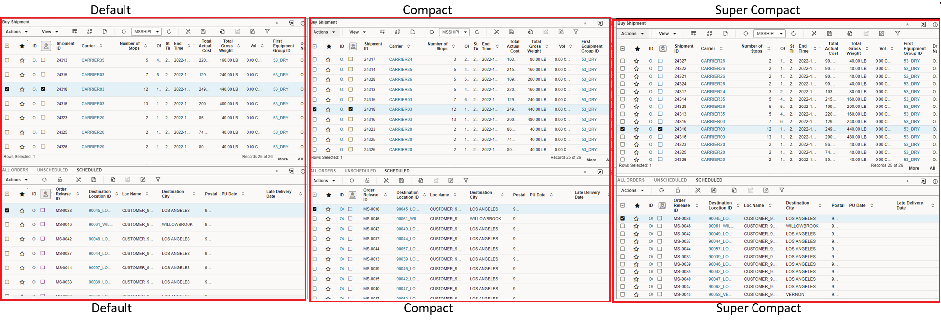
Task: Click add row icon in Default Buy Shipment toolbar
Action: [x=75, y=32]
